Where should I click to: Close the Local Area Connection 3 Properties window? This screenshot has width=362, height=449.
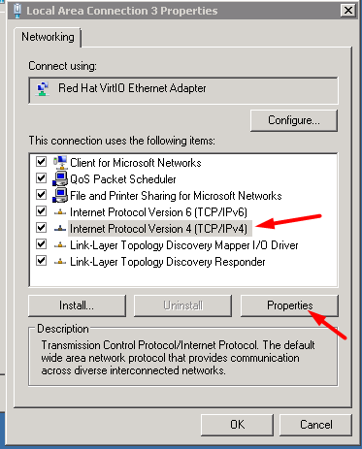click(x=347, y=11)
